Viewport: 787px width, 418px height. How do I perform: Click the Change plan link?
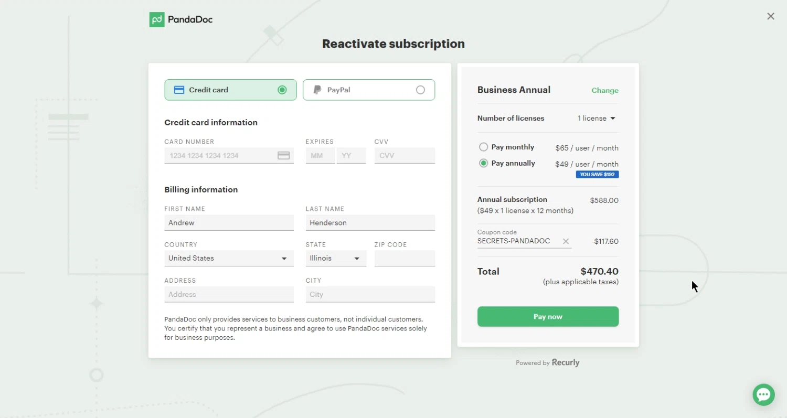604,90
